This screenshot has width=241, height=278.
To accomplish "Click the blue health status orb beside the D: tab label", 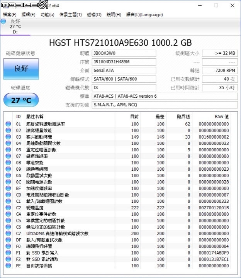I will click(x=3, y=21).
